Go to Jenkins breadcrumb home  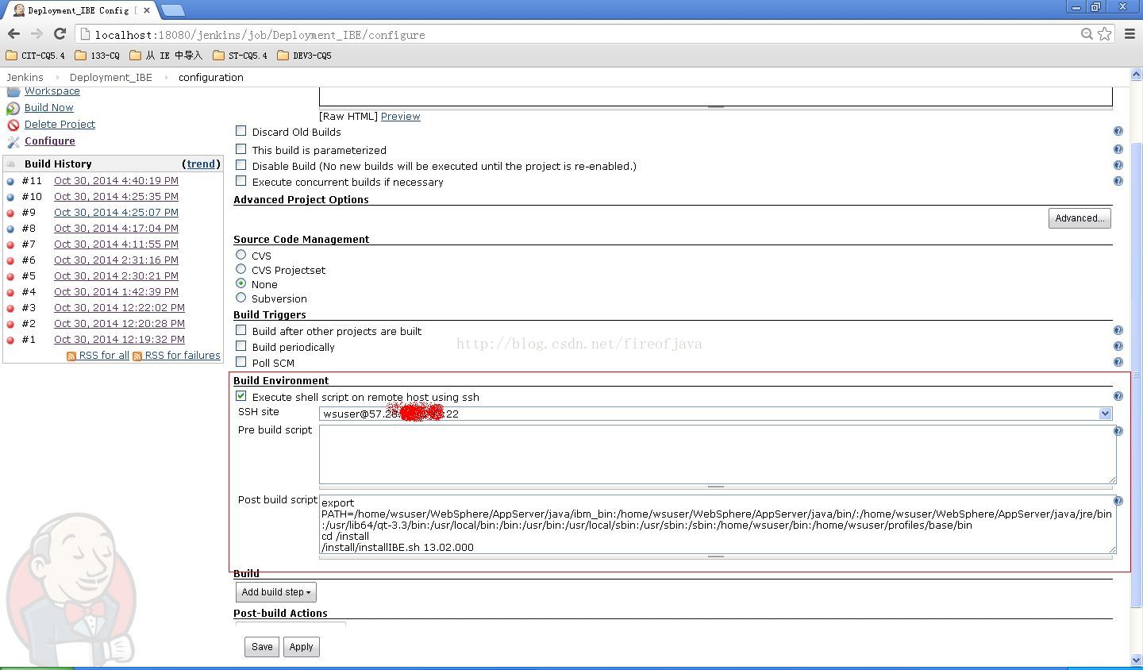pyautogui.click(x=25, y=77)
